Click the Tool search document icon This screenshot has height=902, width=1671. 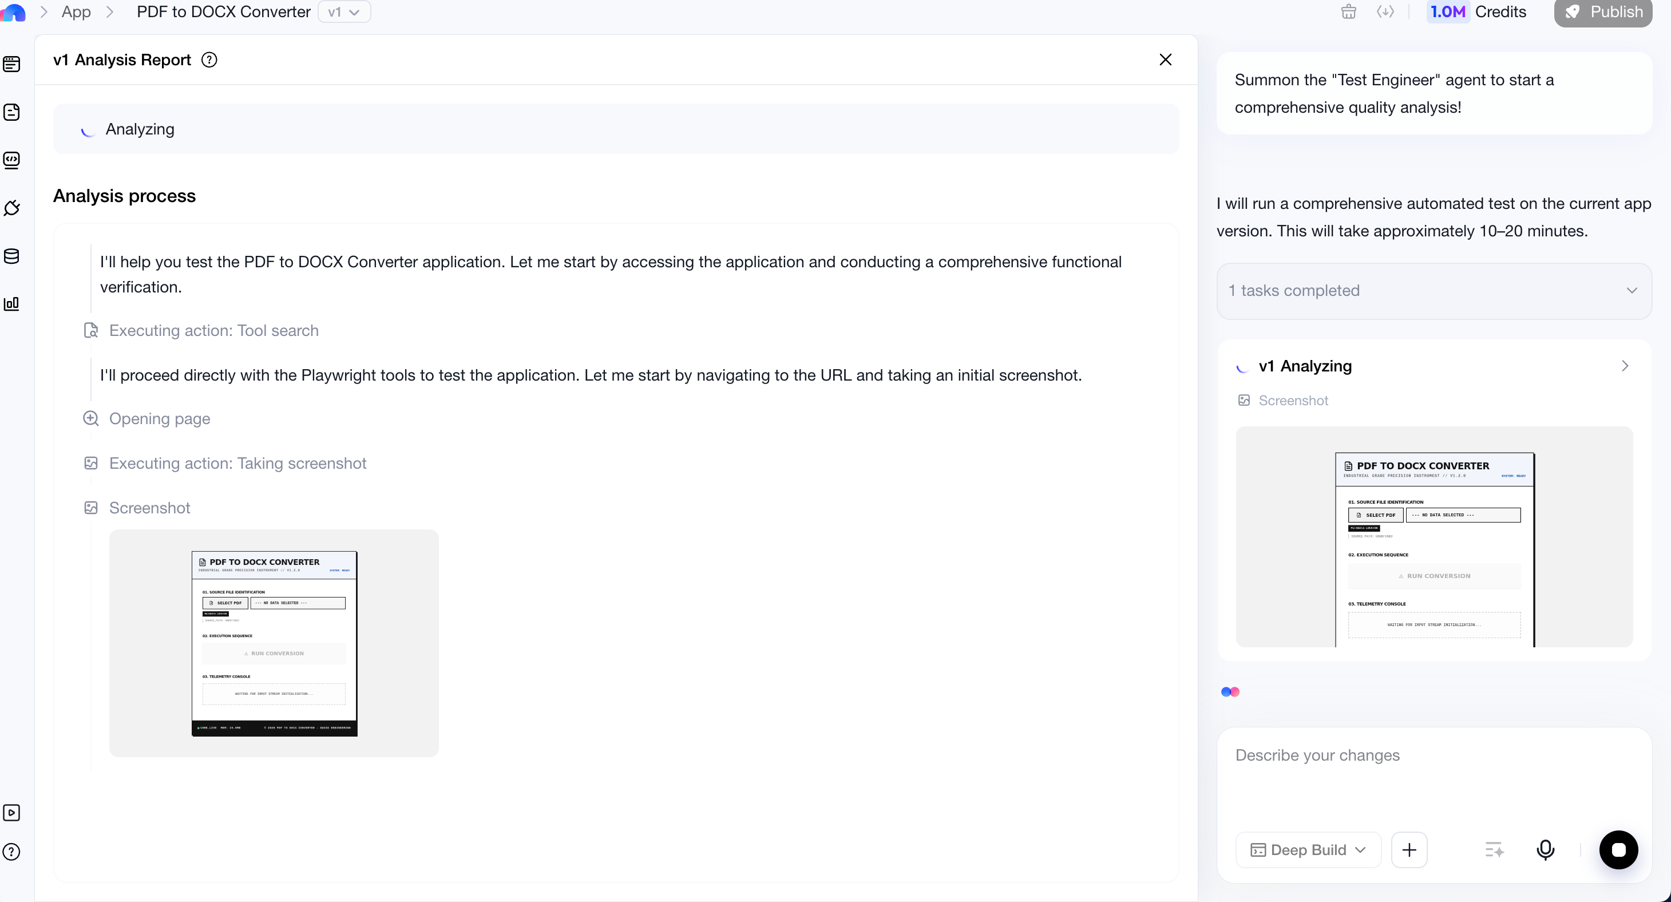pyautogui.click(x=91, y=331)
